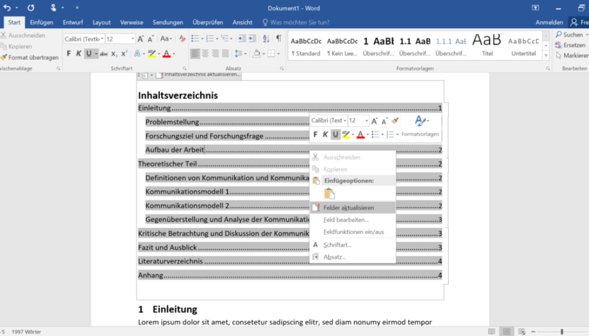Image resolution: width=589 pixels, height=336 pixels.
Task: Apply the Standard style
Action: tap(306, 45)
